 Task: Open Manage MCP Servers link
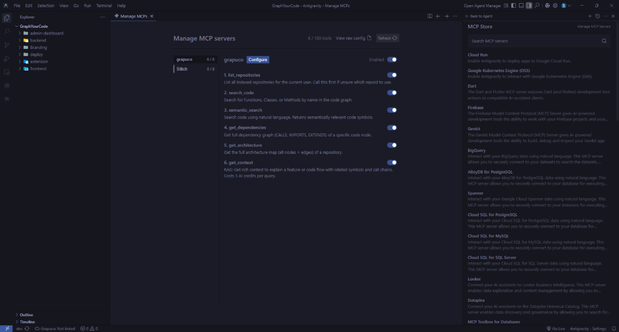click(x=594, y=26)
